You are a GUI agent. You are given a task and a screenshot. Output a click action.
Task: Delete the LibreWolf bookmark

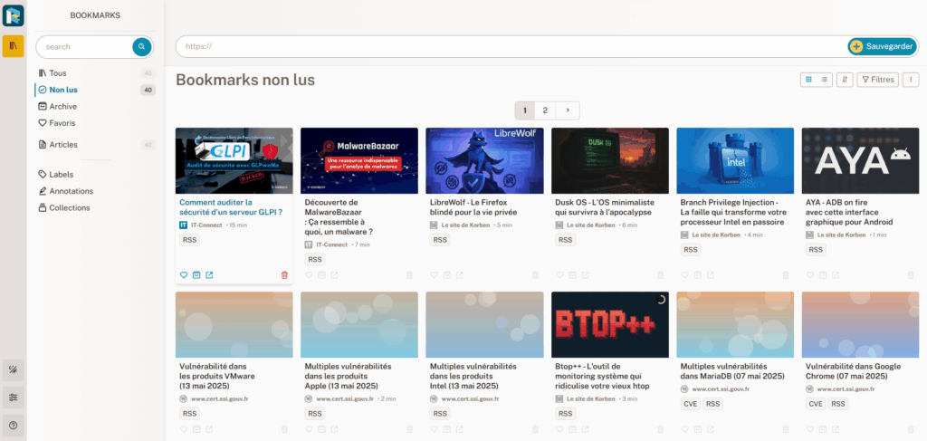535,275
